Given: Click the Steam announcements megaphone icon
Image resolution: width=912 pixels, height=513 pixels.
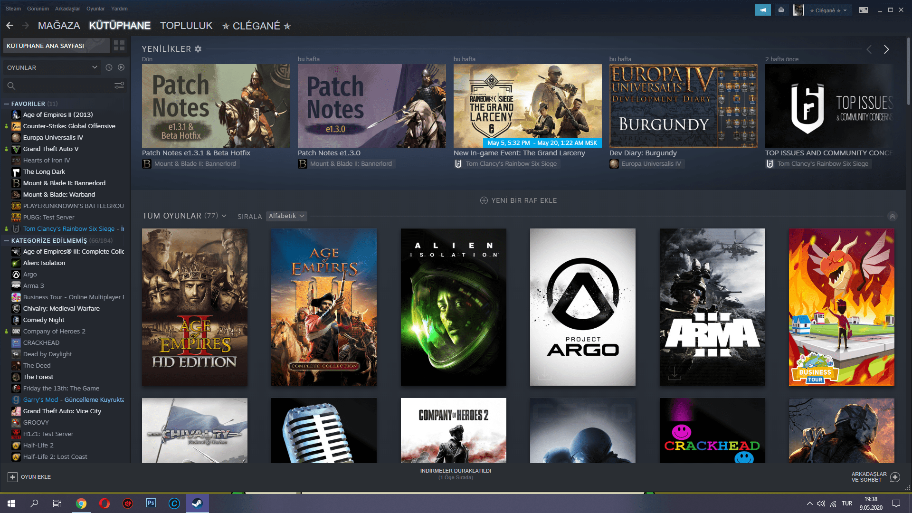Looking at the screenshot, I should [762, 10].
